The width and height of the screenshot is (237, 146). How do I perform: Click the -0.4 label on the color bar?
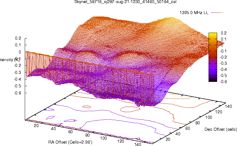click(x=223, y=69)
